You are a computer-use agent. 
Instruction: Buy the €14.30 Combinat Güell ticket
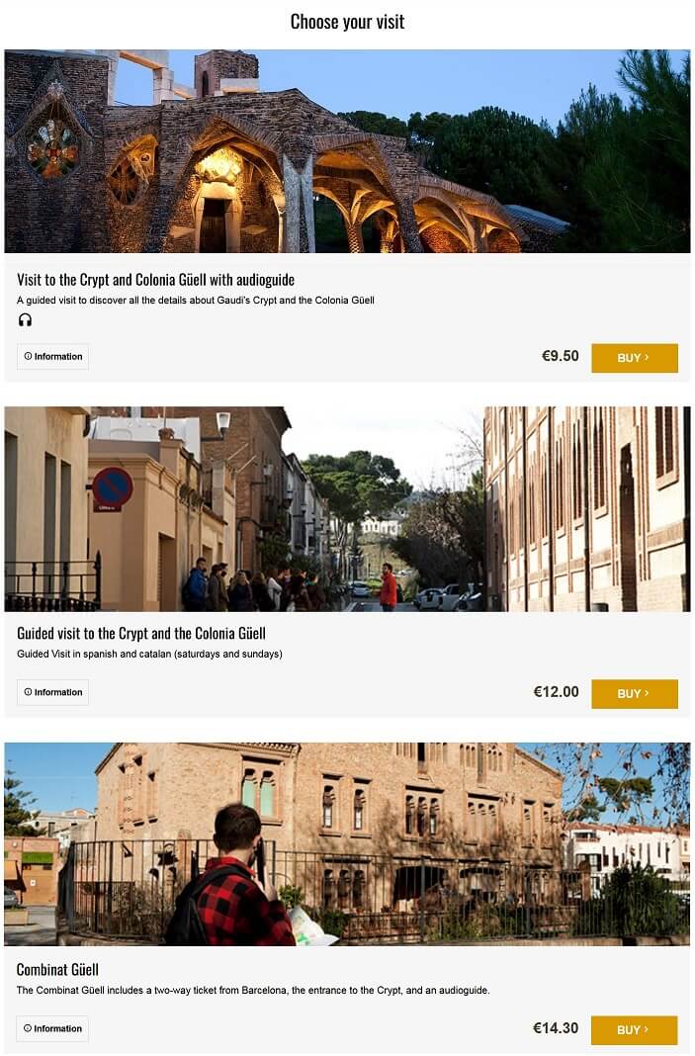(635, 1029)
